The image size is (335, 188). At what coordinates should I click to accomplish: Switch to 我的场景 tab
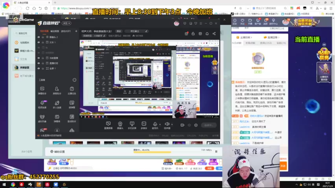[x=44, y=31]
